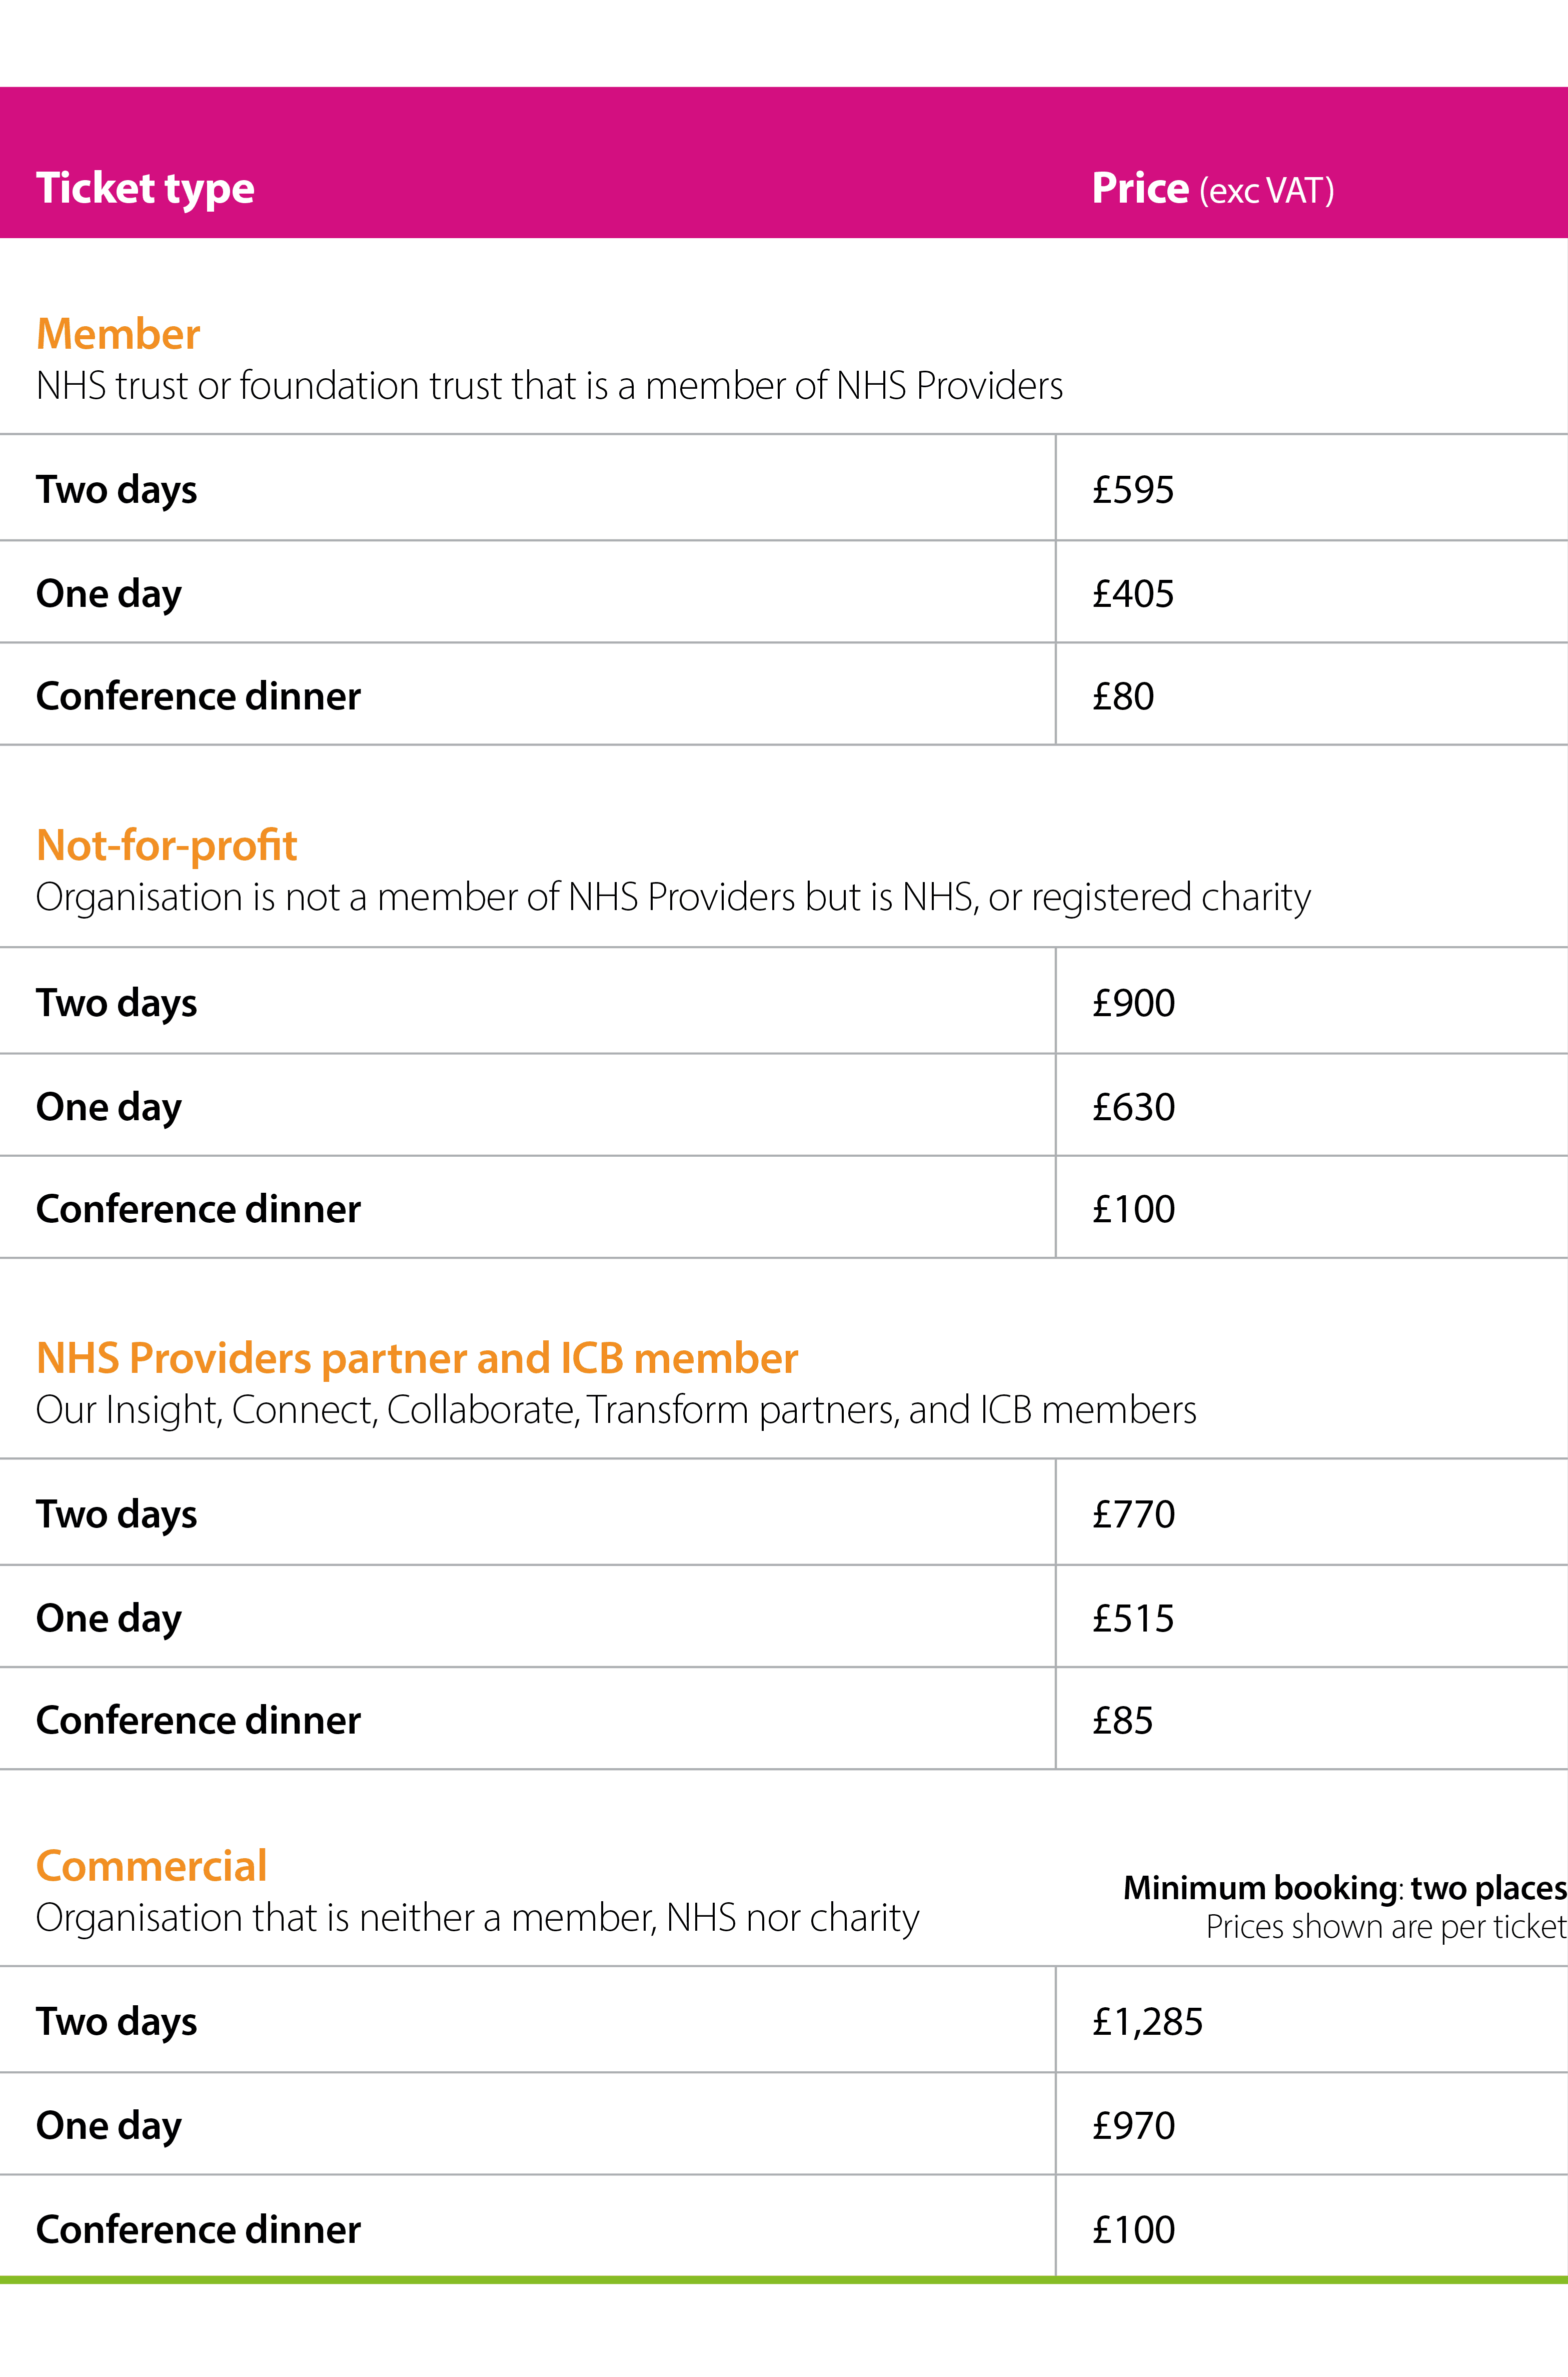The height and width of the screenshot is (2377, 1568).
Task: Click the Member Two days £595 price
Action: click(1133, 490)
